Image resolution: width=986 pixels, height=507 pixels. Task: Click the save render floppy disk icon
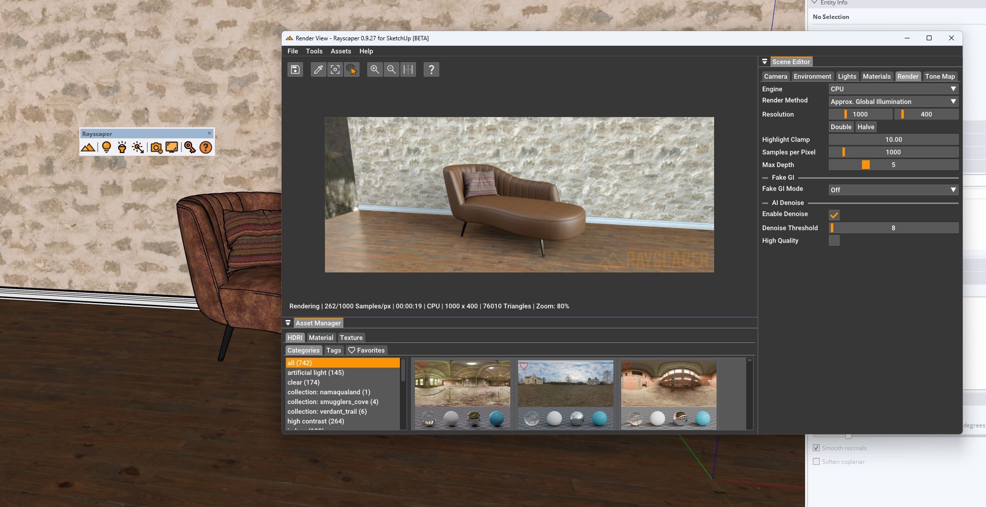coord(295,69)
